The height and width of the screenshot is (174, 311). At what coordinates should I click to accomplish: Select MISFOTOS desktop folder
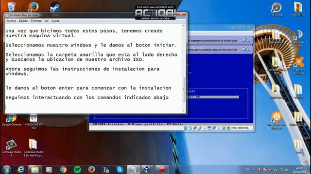(x=298, y=9)
